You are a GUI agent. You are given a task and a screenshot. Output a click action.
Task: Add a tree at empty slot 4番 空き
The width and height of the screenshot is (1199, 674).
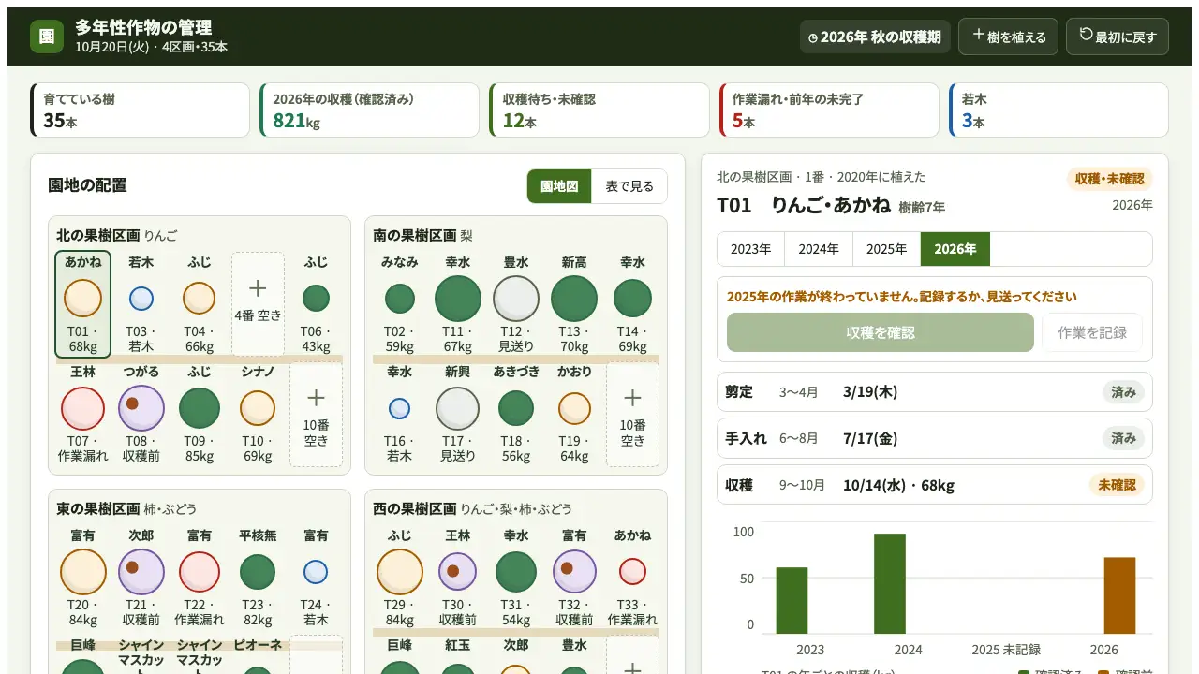258,304
